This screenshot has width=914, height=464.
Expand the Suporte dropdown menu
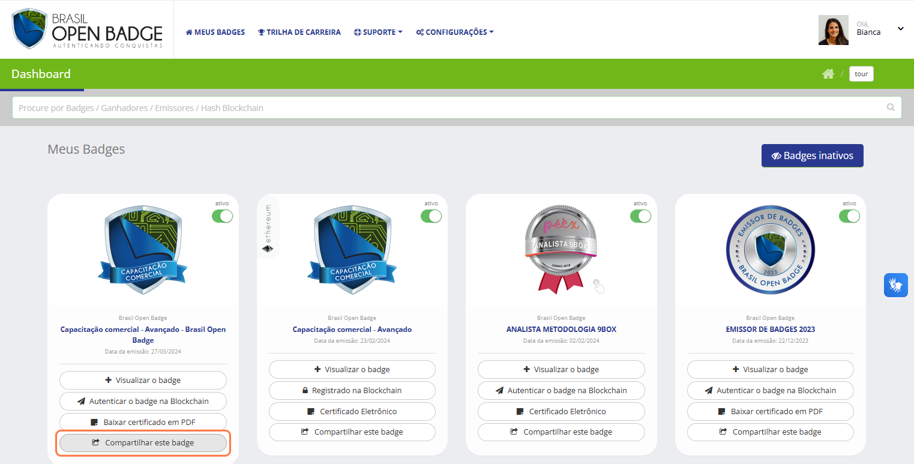(x=378, y=32)
